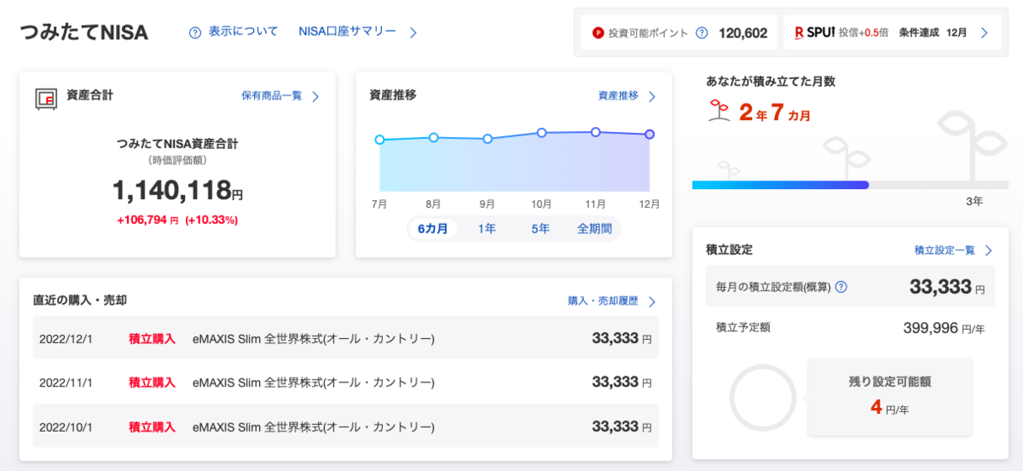Click the 8月 data point on chart

[433, 137]
